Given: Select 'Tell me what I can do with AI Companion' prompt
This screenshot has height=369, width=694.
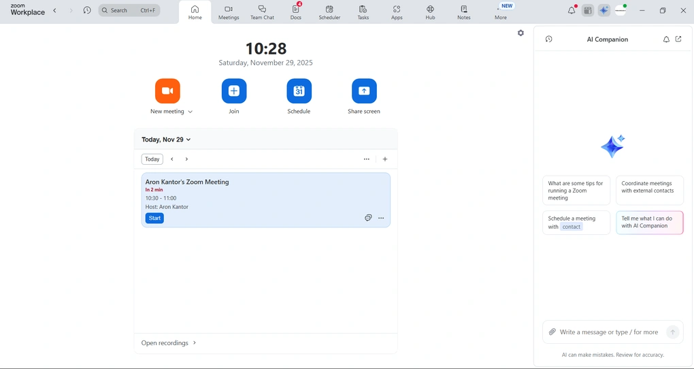Looking at the screenshot, I should tap(650, 223).
